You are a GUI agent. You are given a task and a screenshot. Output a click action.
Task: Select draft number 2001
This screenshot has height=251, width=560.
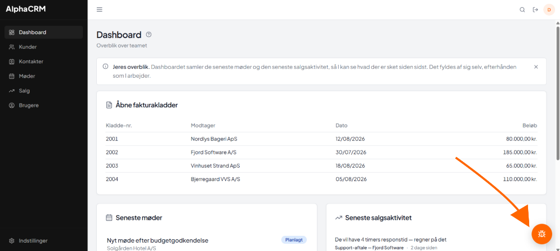pyautogui.click(x=112, y=139)
